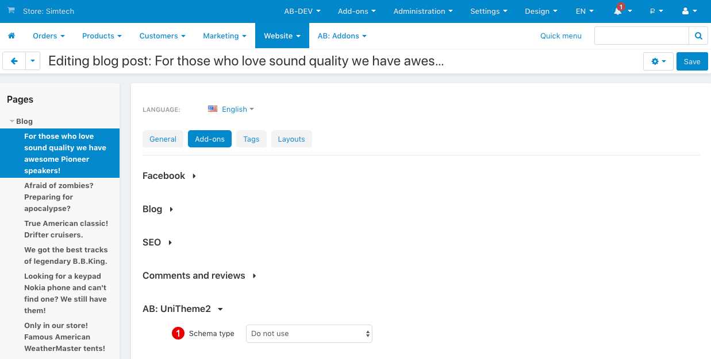Open the WeatherMaster tents post
The height and width of the screenshot is (359, 711).
64,337
